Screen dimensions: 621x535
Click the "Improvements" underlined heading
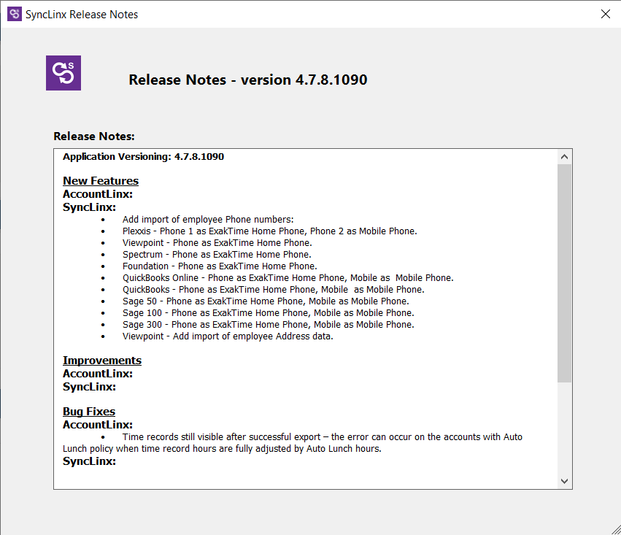(x=101, y=361)
